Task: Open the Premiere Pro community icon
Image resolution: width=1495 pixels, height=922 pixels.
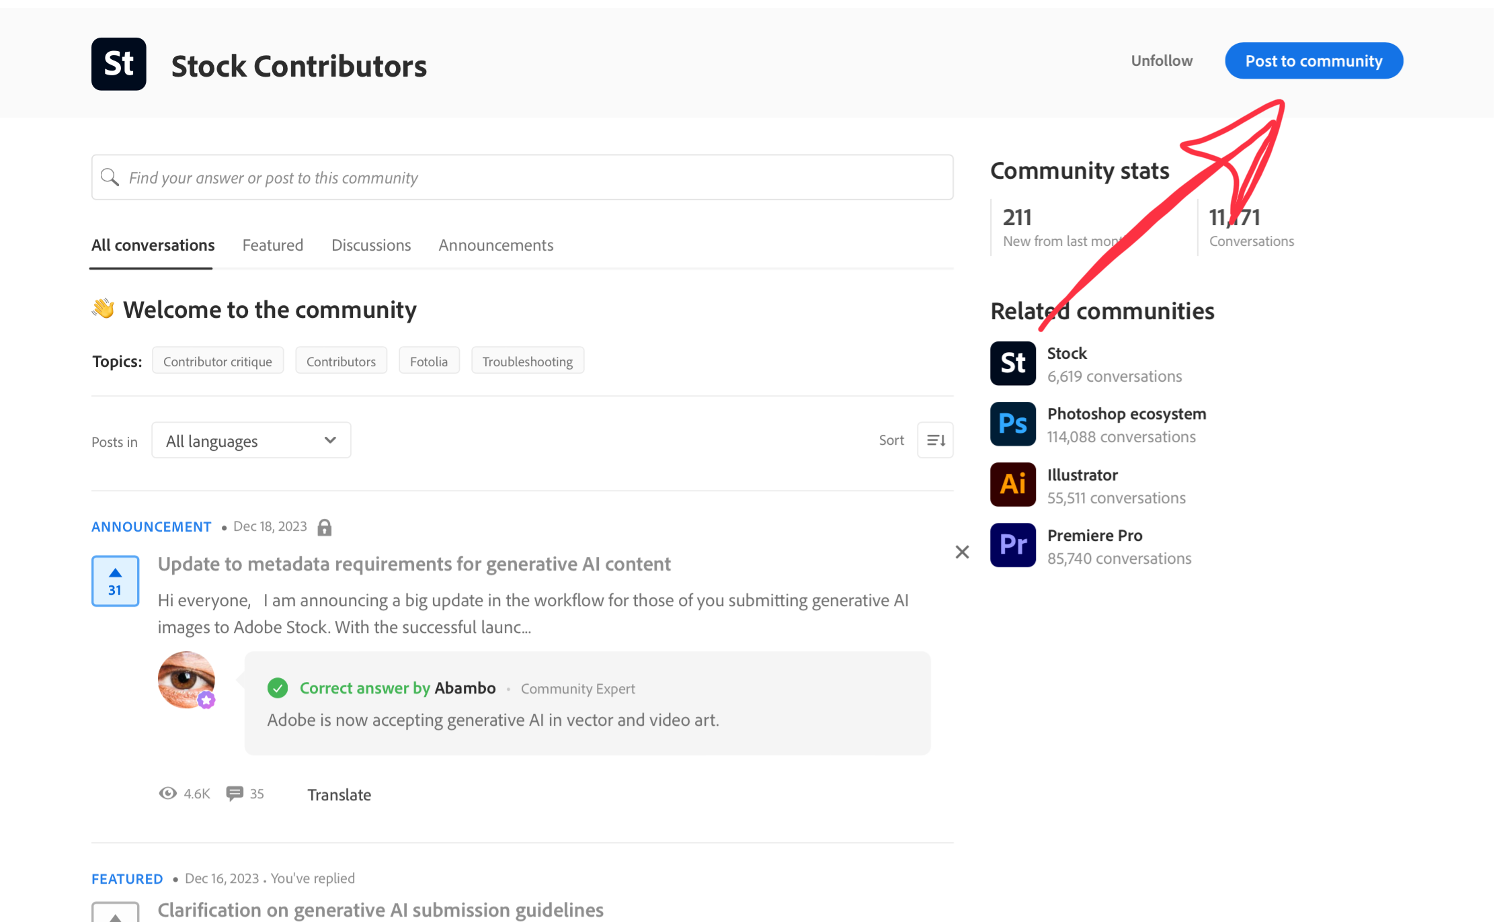Action: click(x=1012, y=545)
